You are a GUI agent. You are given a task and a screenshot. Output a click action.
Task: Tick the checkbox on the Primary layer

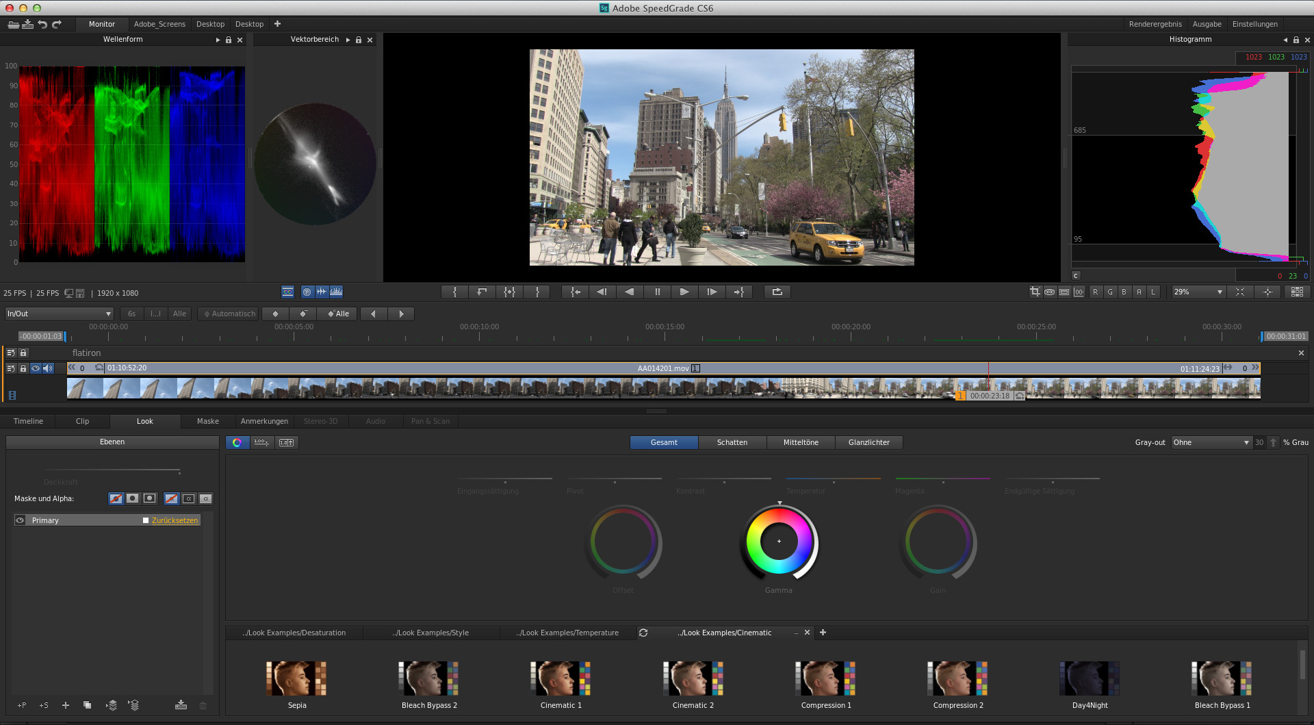[x=146, y=521]
